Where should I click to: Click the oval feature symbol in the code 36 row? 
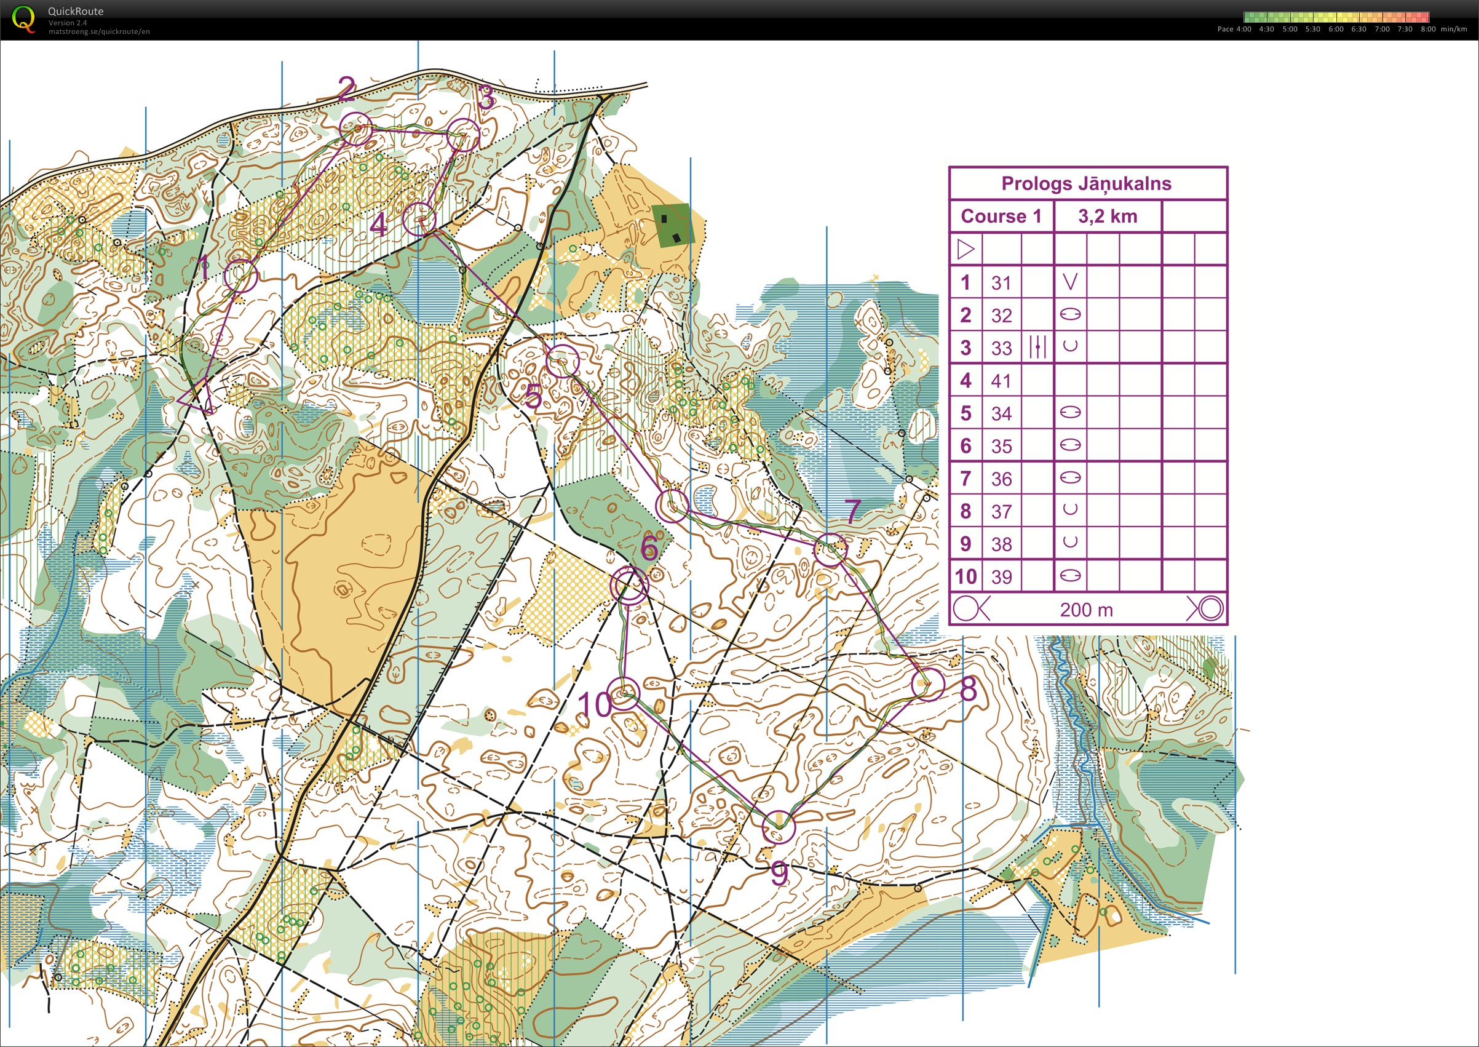1070,478
